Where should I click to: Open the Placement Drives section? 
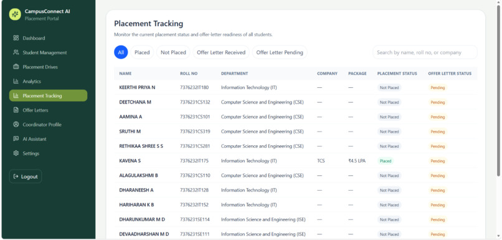(x=48, y=67)
